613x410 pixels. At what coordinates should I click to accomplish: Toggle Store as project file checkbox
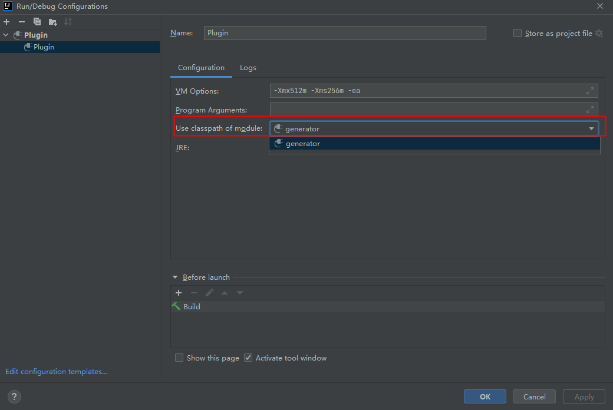pyautogui.click(x=518, y=33)
